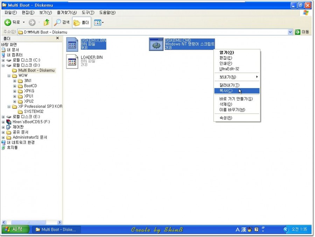Collapse 로컬 디스크 (D:) node
Screen dimensions: 315x237
click(x=3, y=65)
